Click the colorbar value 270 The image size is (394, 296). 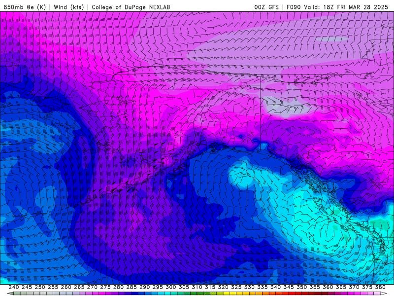[92, 287]
